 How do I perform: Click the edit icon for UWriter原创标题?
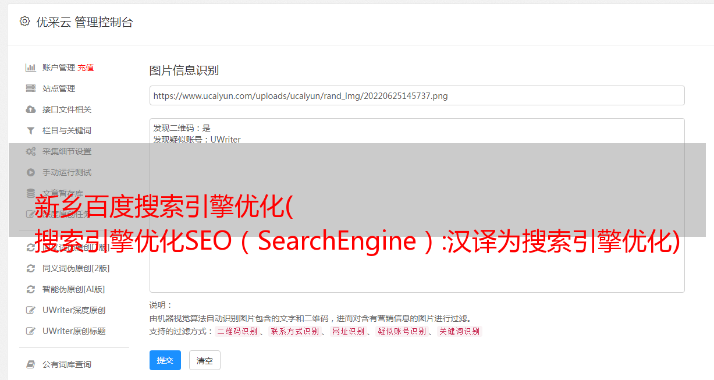31,331
